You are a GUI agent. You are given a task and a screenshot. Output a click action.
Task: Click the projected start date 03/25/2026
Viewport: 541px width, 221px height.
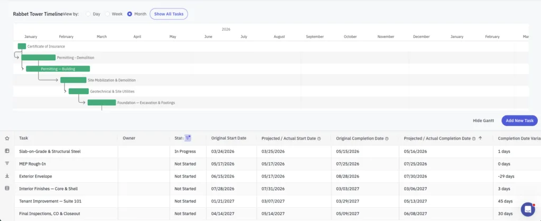pyautogui.click(x=273, y=151)
